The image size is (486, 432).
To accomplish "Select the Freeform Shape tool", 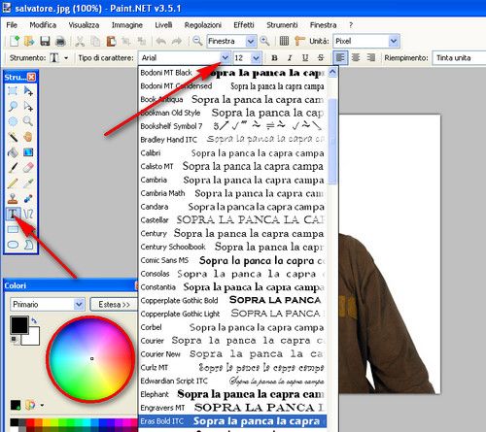I will [28, 245].
